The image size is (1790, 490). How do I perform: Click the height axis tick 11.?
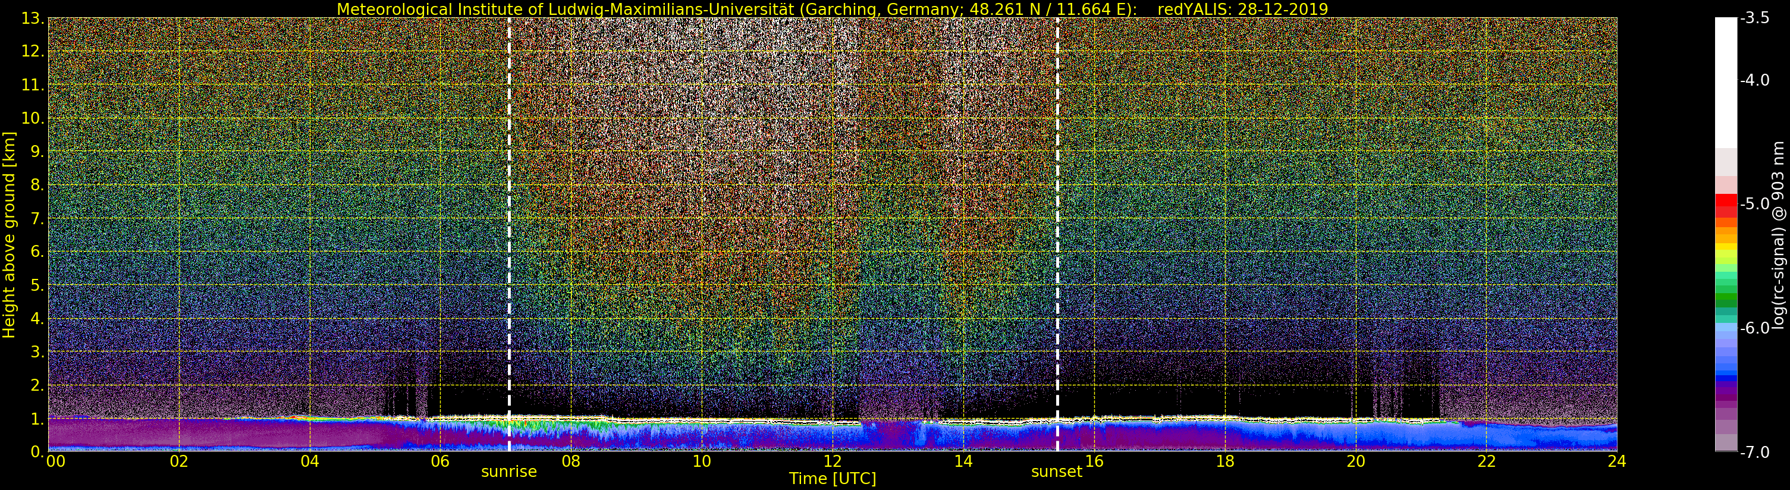pos(33,85)
